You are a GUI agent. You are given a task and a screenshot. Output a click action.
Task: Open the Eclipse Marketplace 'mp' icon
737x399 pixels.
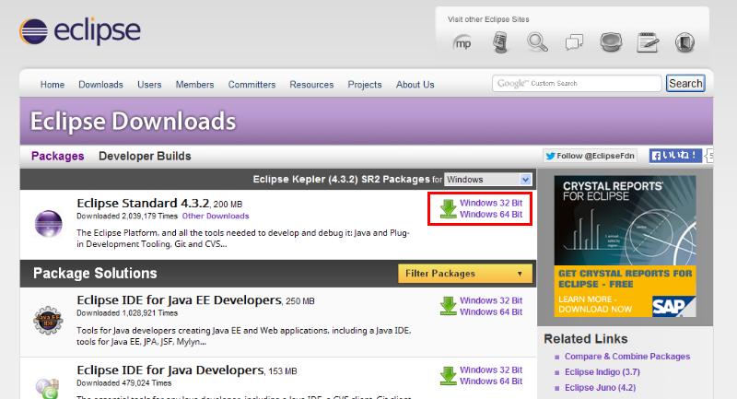[x=462, y=43]
